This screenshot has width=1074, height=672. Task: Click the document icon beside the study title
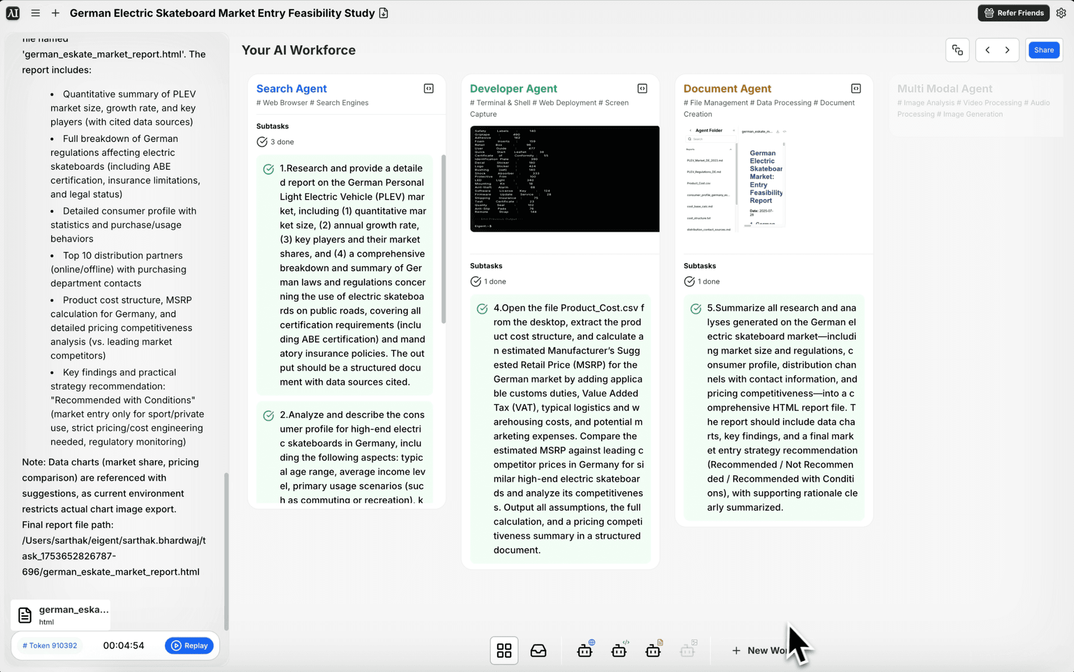tap(384, 13)
